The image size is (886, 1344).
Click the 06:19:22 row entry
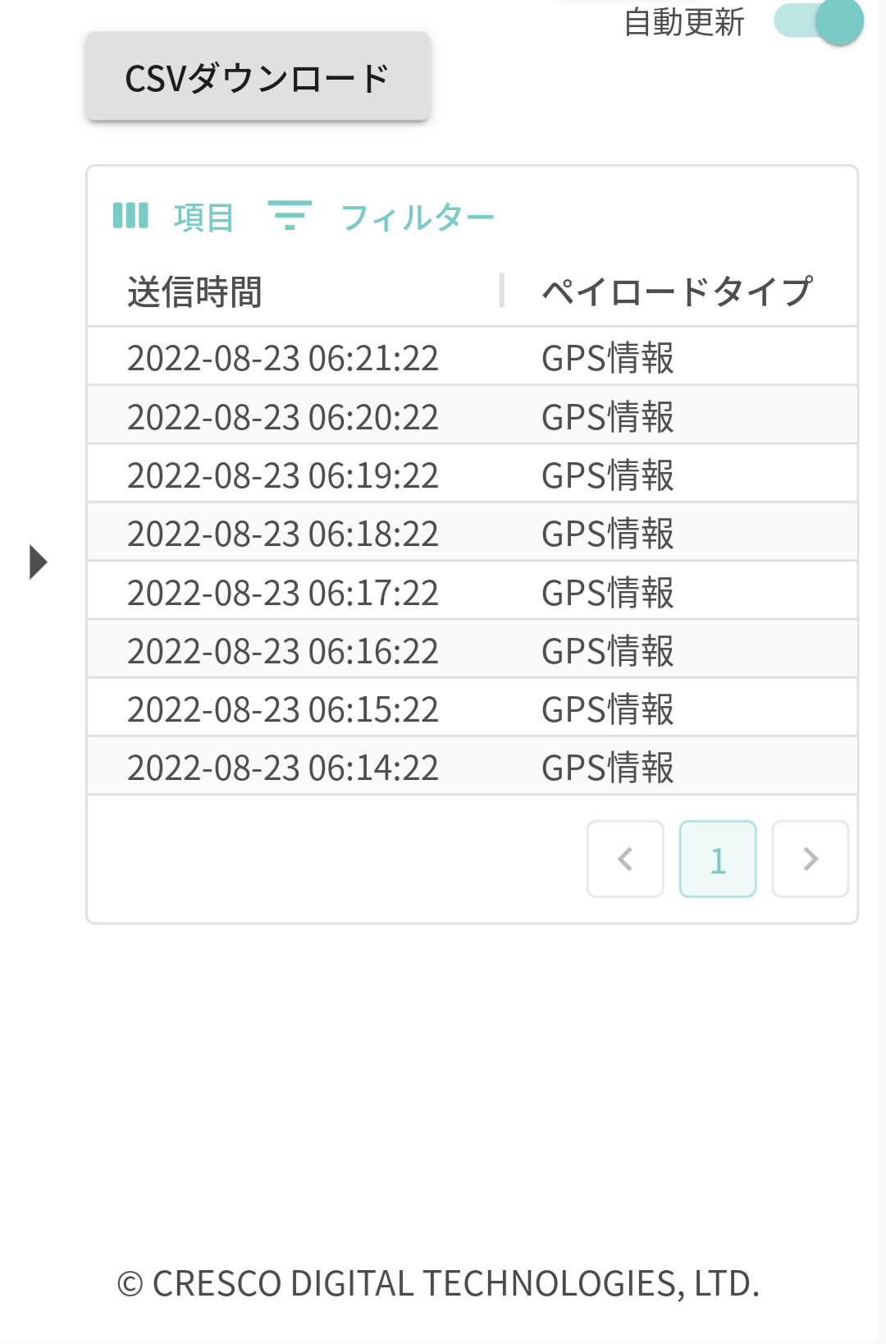[x=283, y=475]
